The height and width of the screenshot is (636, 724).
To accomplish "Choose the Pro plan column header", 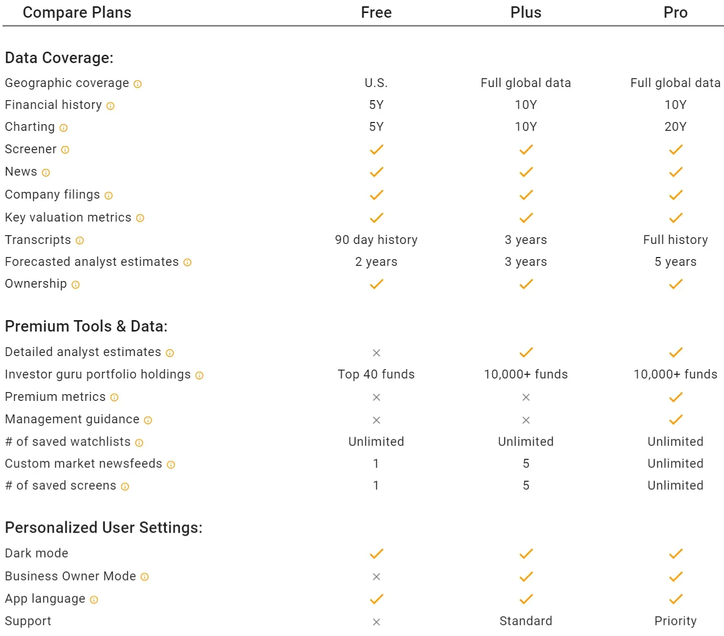I will pos(676,13).
